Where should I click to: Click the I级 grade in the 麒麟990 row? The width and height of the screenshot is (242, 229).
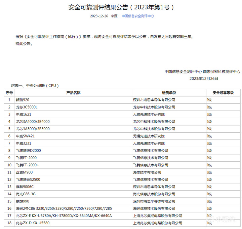[x=209, y=201]
